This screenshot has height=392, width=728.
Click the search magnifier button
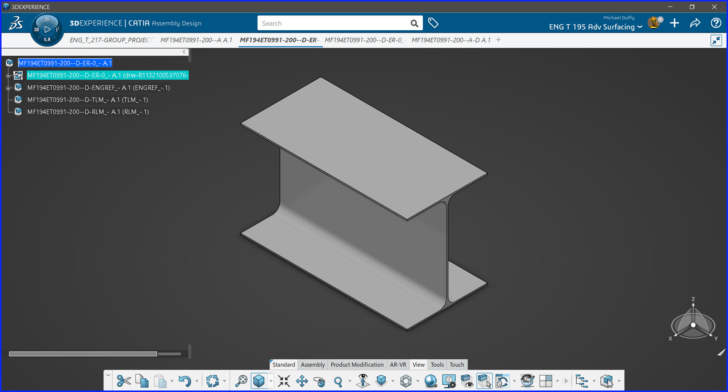[x=414, y=24]
